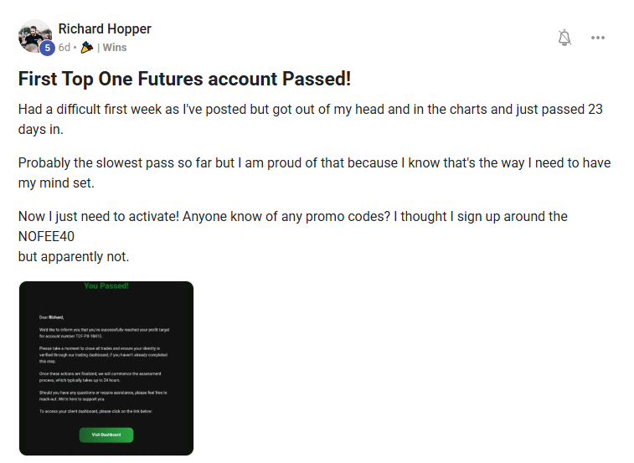Click the You Passed! green heading
This screenshot has height=463, width=634.
[x=106, y=286]
